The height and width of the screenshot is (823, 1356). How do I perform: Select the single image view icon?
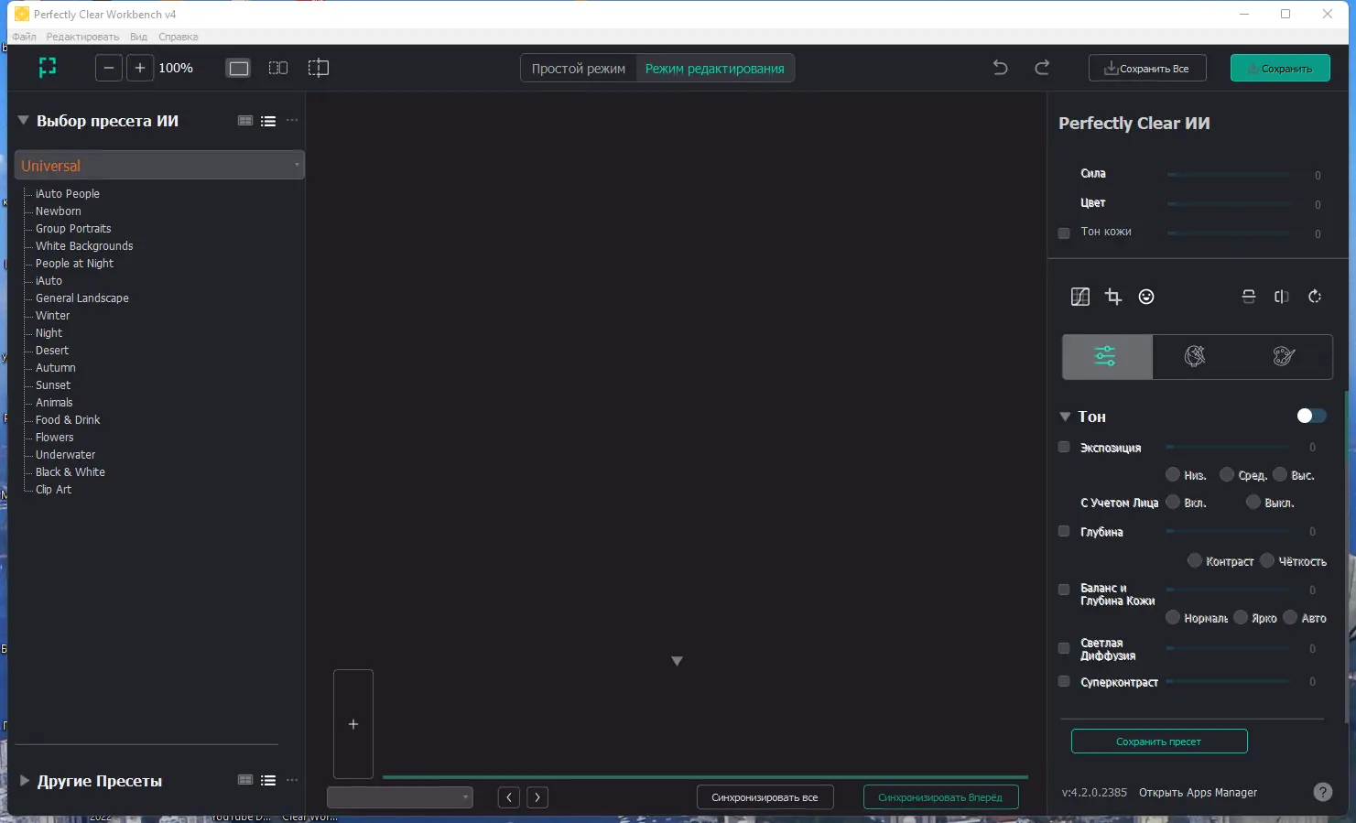(x=239, y=68)
